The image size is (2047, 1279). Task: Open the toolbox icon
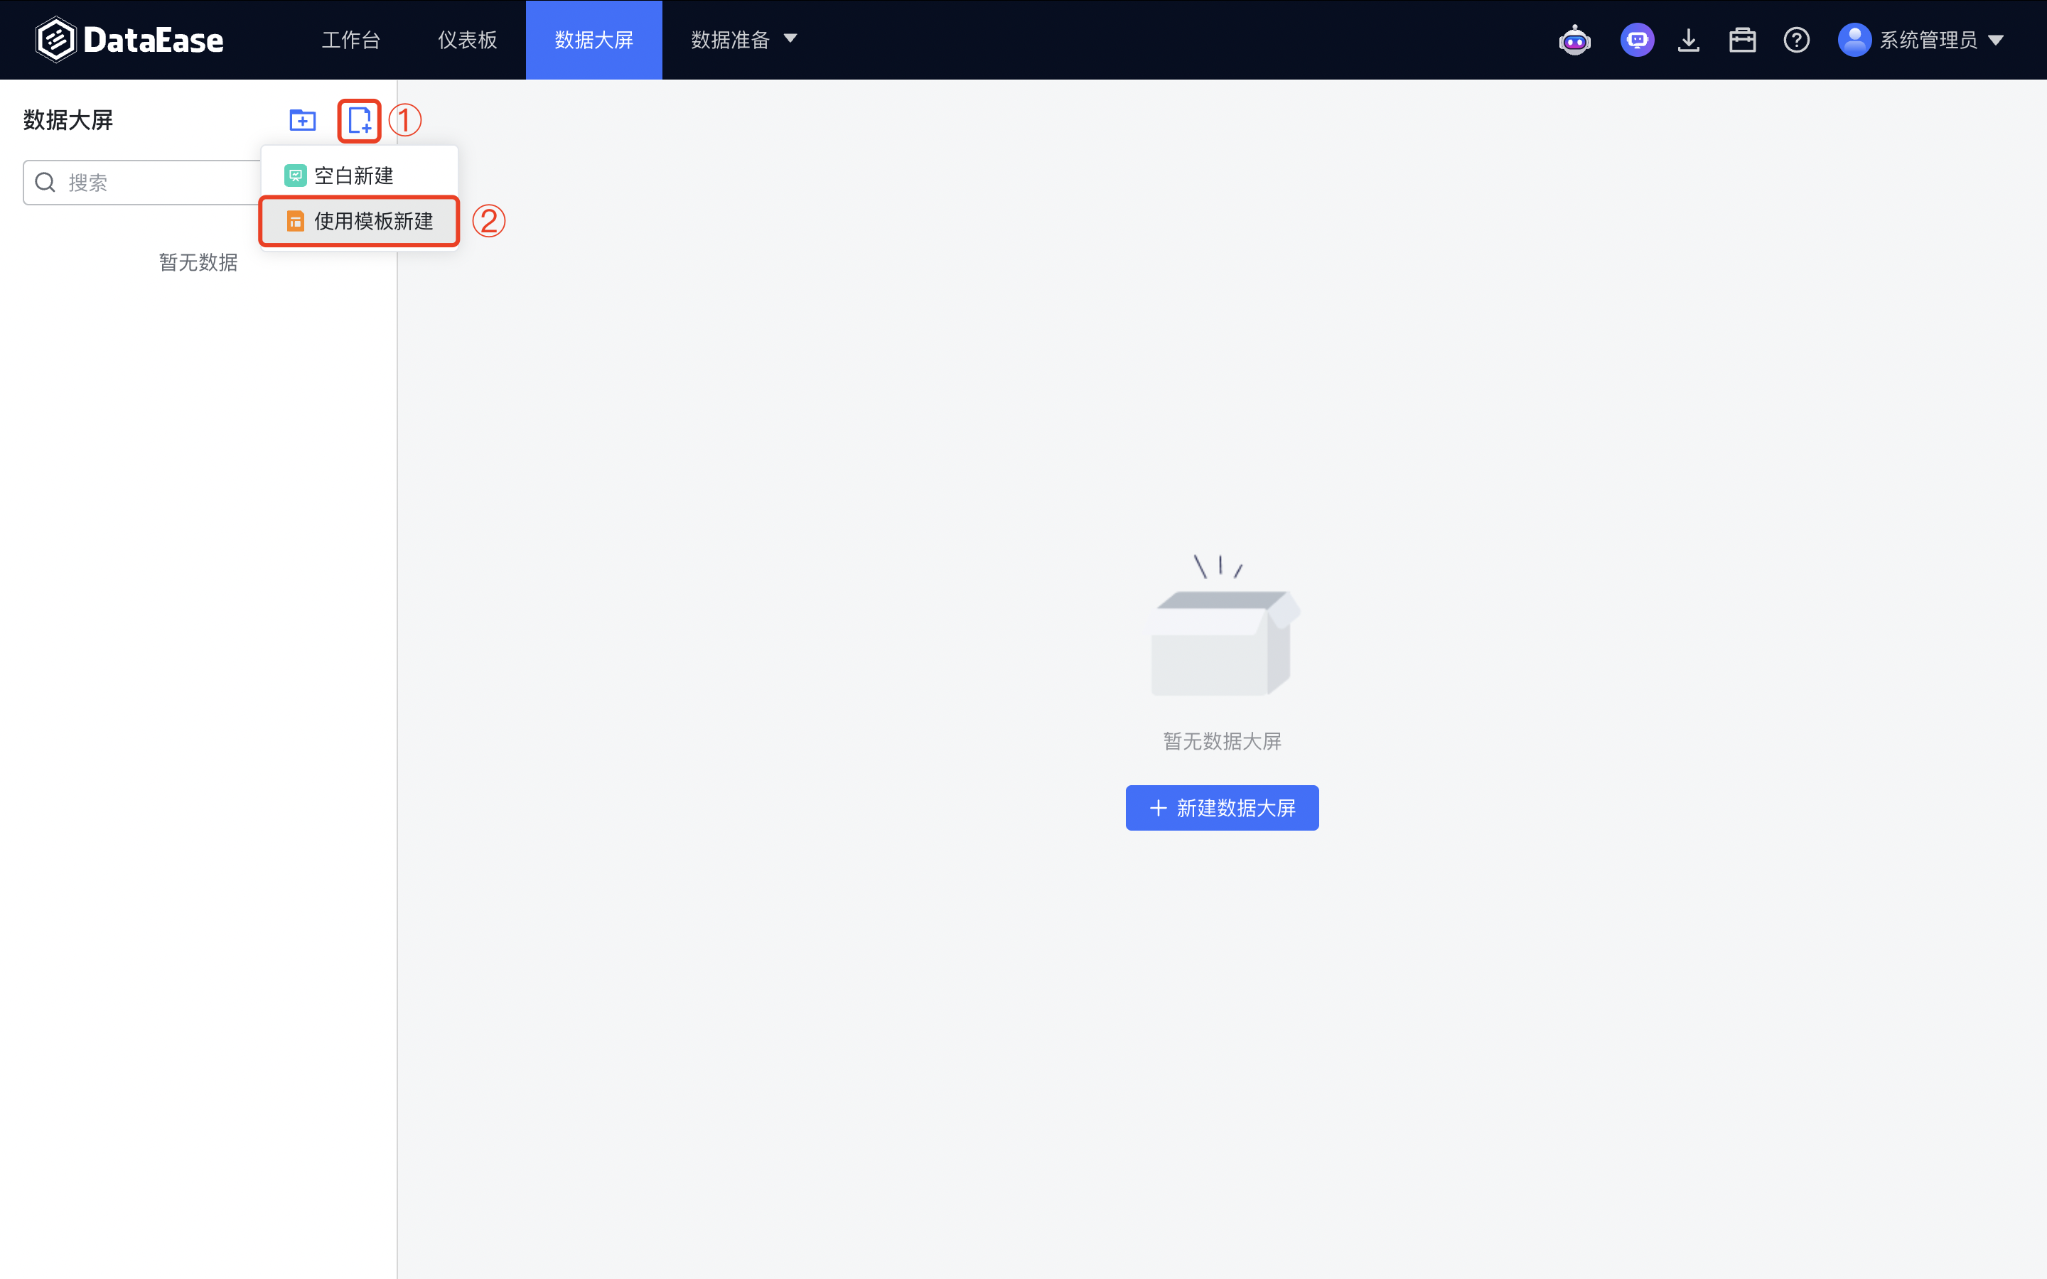tap(1743, 40)
